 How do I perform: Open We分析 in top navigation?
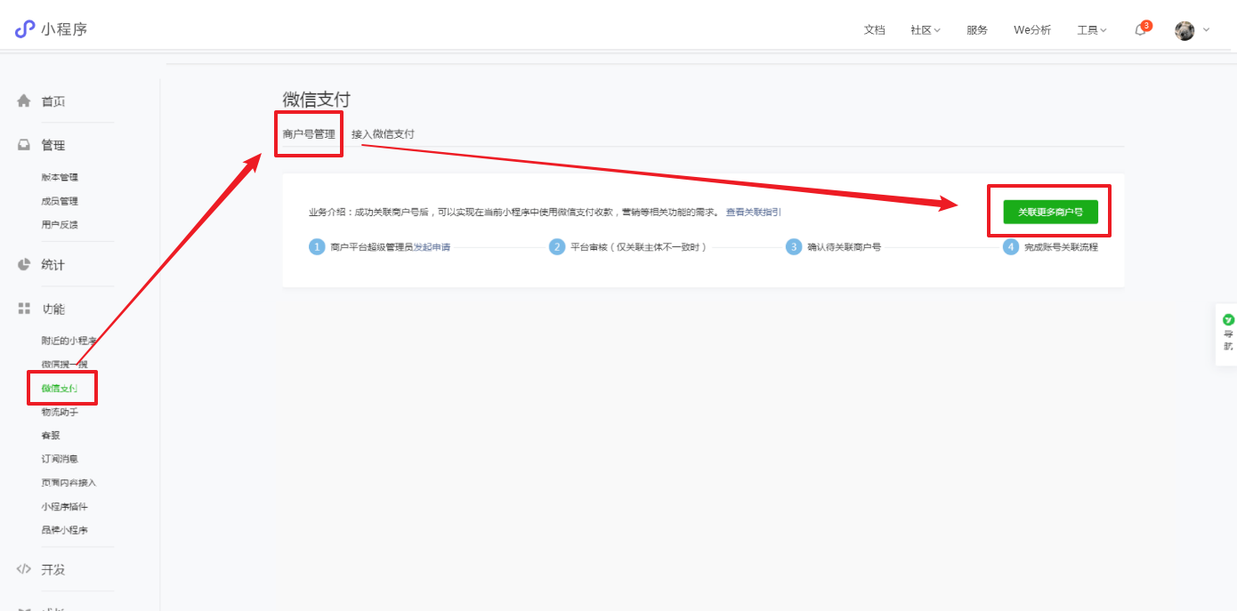coord(1032,30)
